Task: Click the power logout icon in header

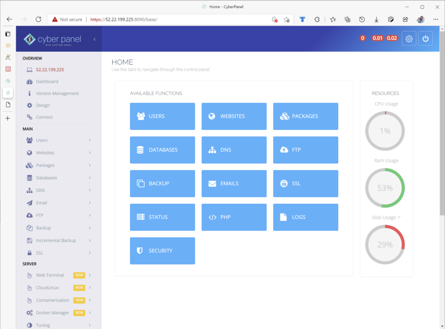Action: pyautogui.click(x=425, y=39)
